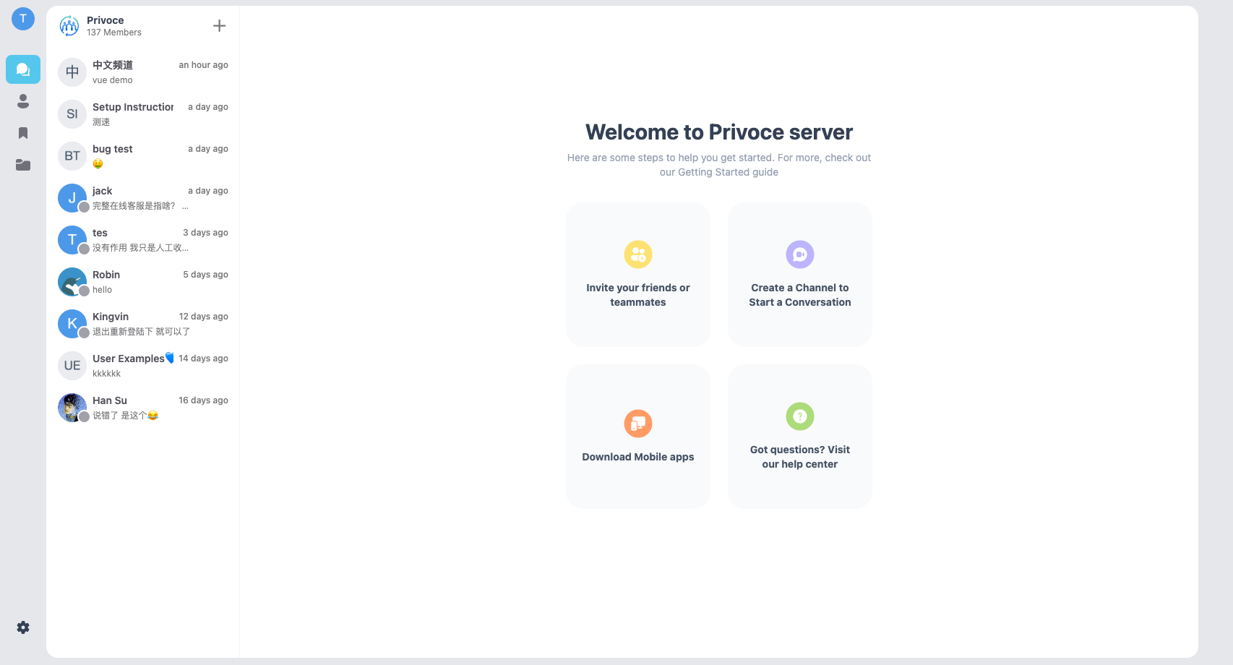Click the blue T user avatar

click(x=23, y=19)
